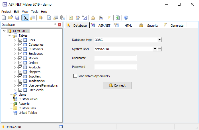Expand the Cars table node arrow
Screen dimensions: 199x130
click(x=15, y=40)
